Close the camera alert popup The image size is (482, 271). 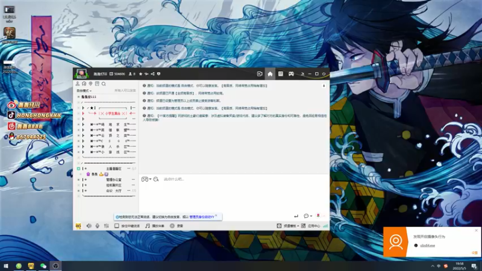tap(476, 230)
